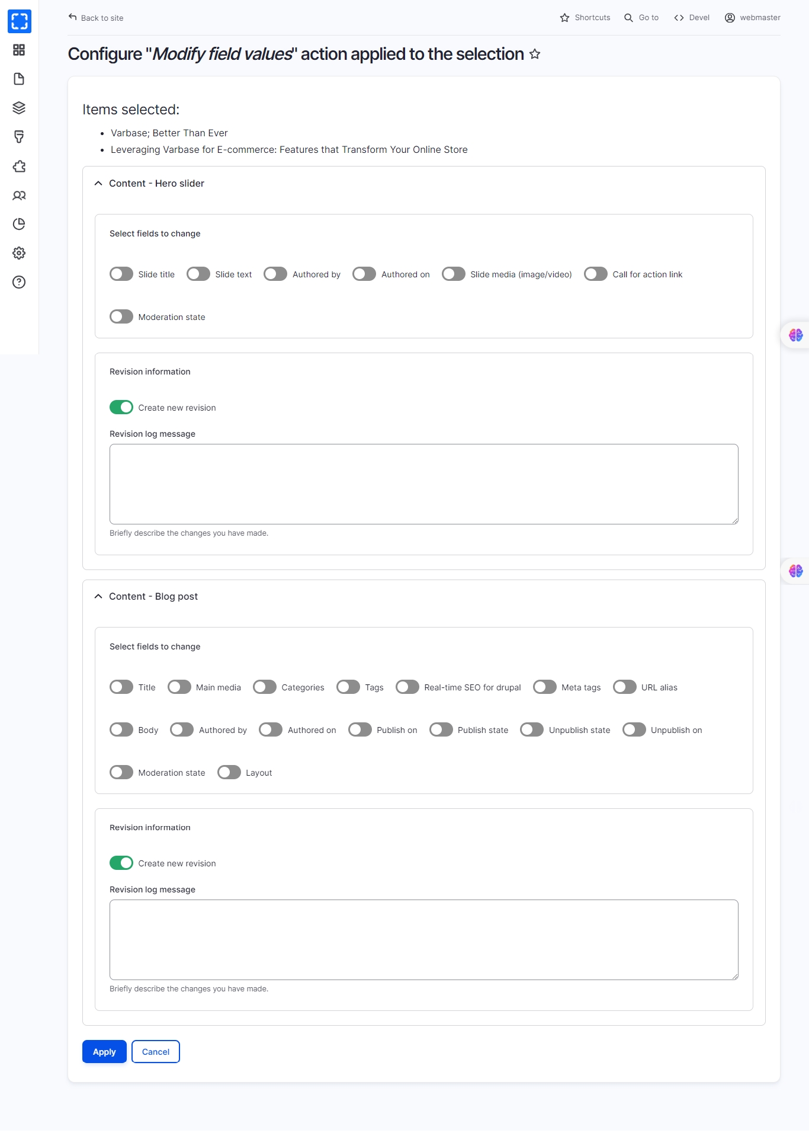Click the Appearance paintbrush icon in sidebar
The width and height of the screenshot is (809, 1133).
(19, 137)
